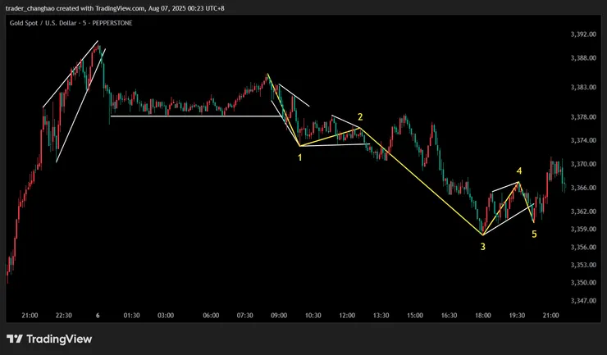The width and height of the screenshot is (607, 355).
Task: Click the TradingView logo icon
Action: 15,339
